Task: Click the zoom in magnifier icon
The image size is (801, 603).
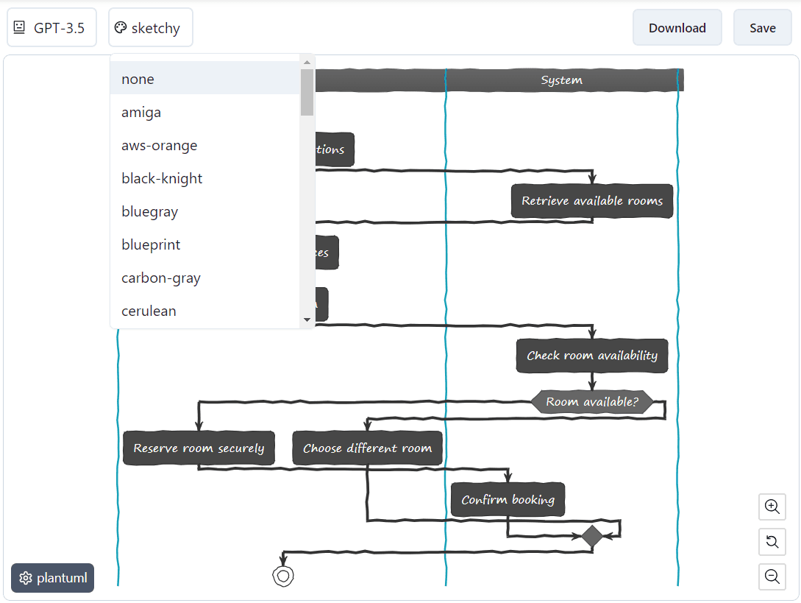Action: pos(772,507)
